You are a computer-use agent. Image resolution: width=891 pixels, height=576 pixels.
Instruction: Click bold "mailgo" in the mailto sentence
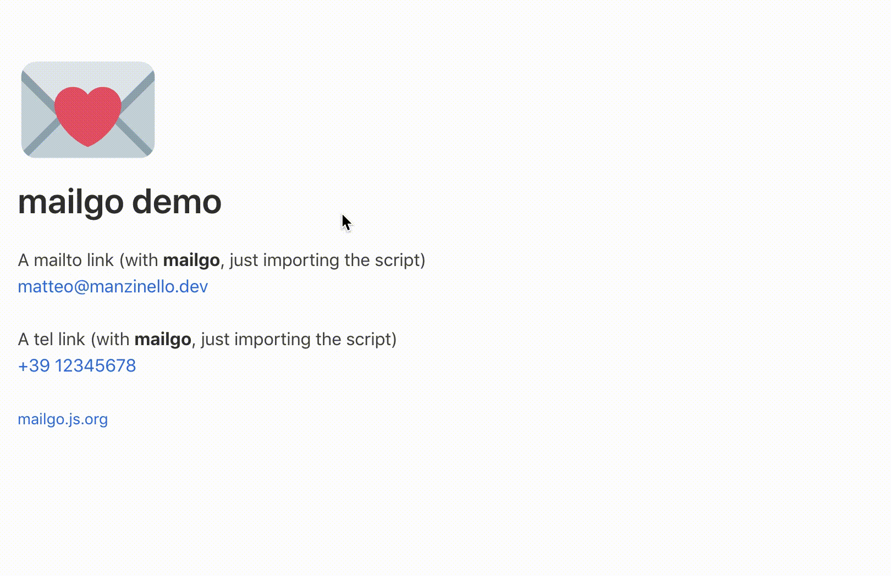(x=191, y=260)
